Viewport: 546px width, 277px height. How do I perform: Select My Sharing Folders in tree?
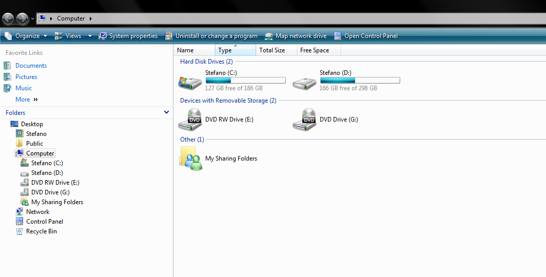tap(57, 202)
